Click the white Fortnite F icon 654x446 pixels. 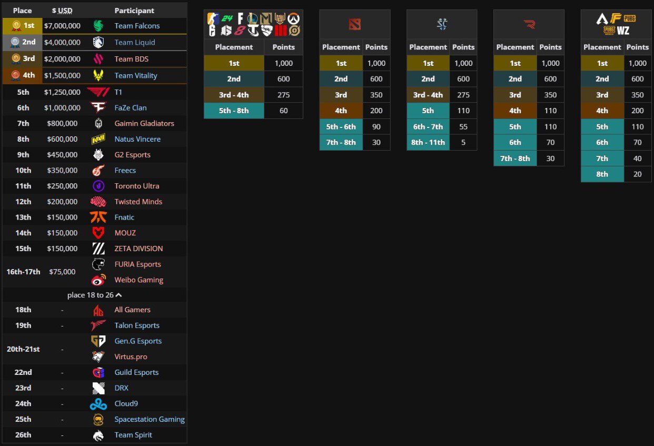tap(240, 18)
